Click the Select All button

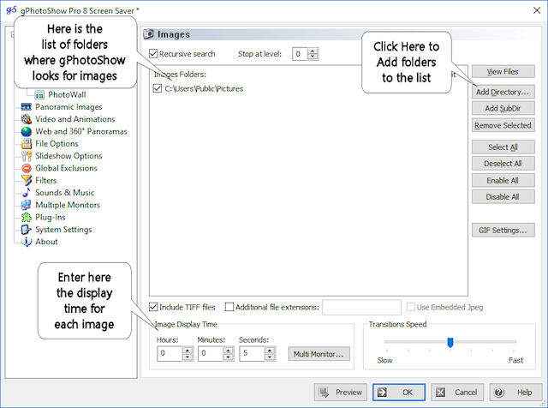(503, 147)
